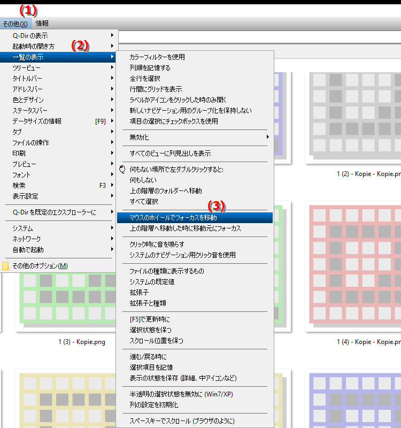Toggle カラーフィルターを使用
The image size is (401, 428).
coord(195,57)
